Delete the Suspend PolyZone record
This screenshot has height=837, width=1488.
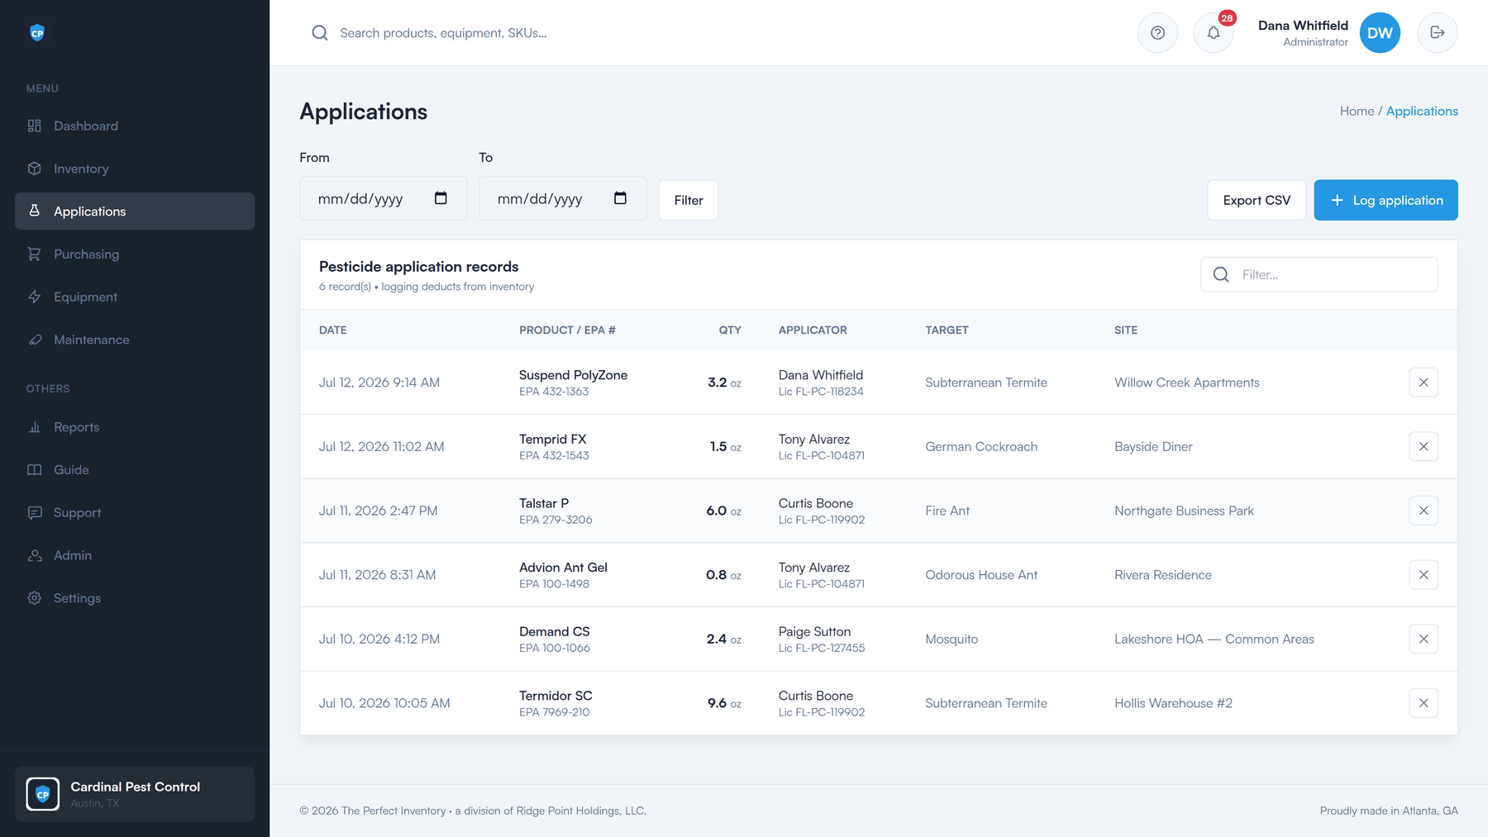point(1424,383)
